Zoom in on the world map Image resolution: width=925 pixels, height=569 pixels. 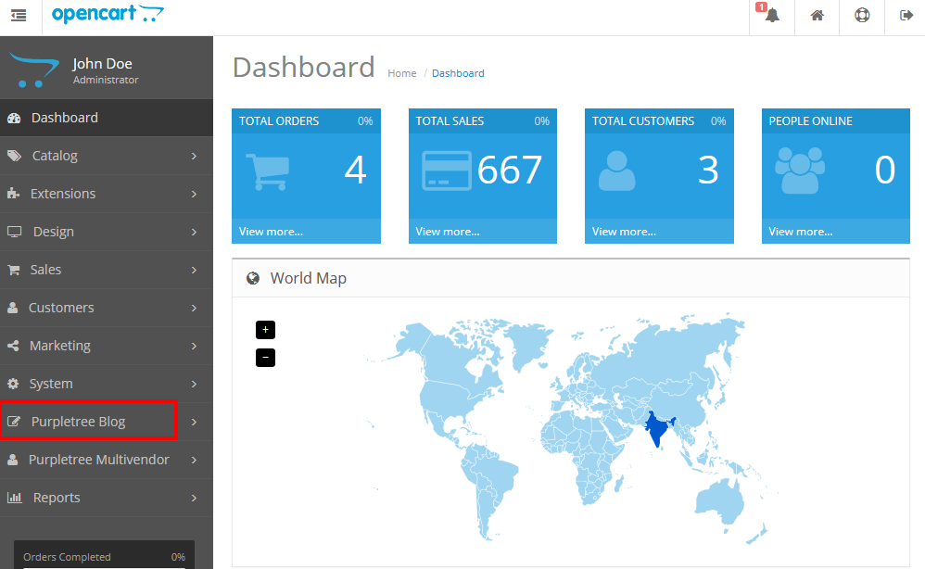pyautogui.click(x=265, y=330)
